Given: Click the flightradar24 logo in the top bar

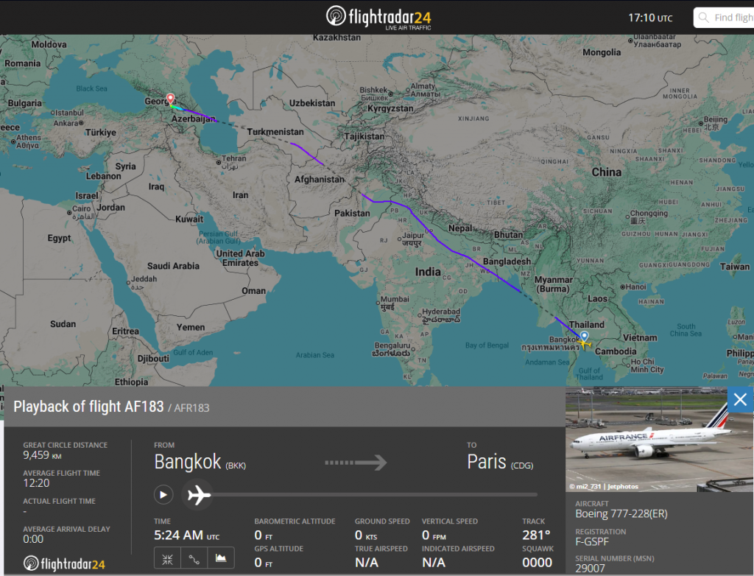Looking at the screenshot, I should click(x=376, y=16).
